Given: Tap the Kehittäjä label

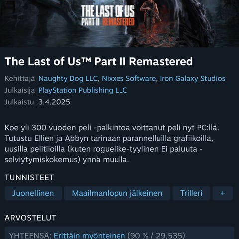Looking at the screenshot, I should (x=20, y=79).
